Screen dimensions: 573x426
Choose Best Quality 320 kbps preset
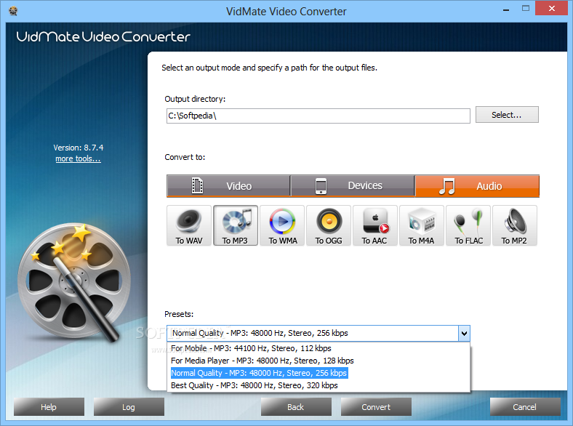[x=318, y=385]
